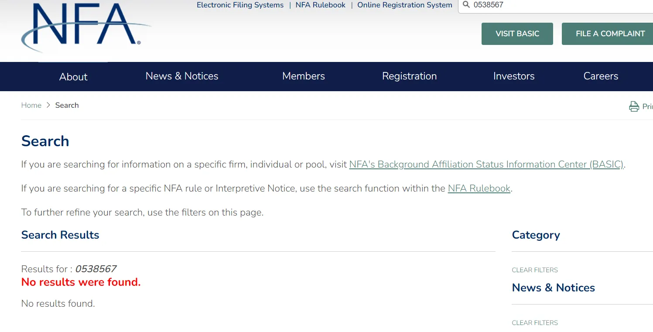Click the Category filter heading
Viewport: 653px width, 332px height.
pyautogui.click(x=536, y=235)
